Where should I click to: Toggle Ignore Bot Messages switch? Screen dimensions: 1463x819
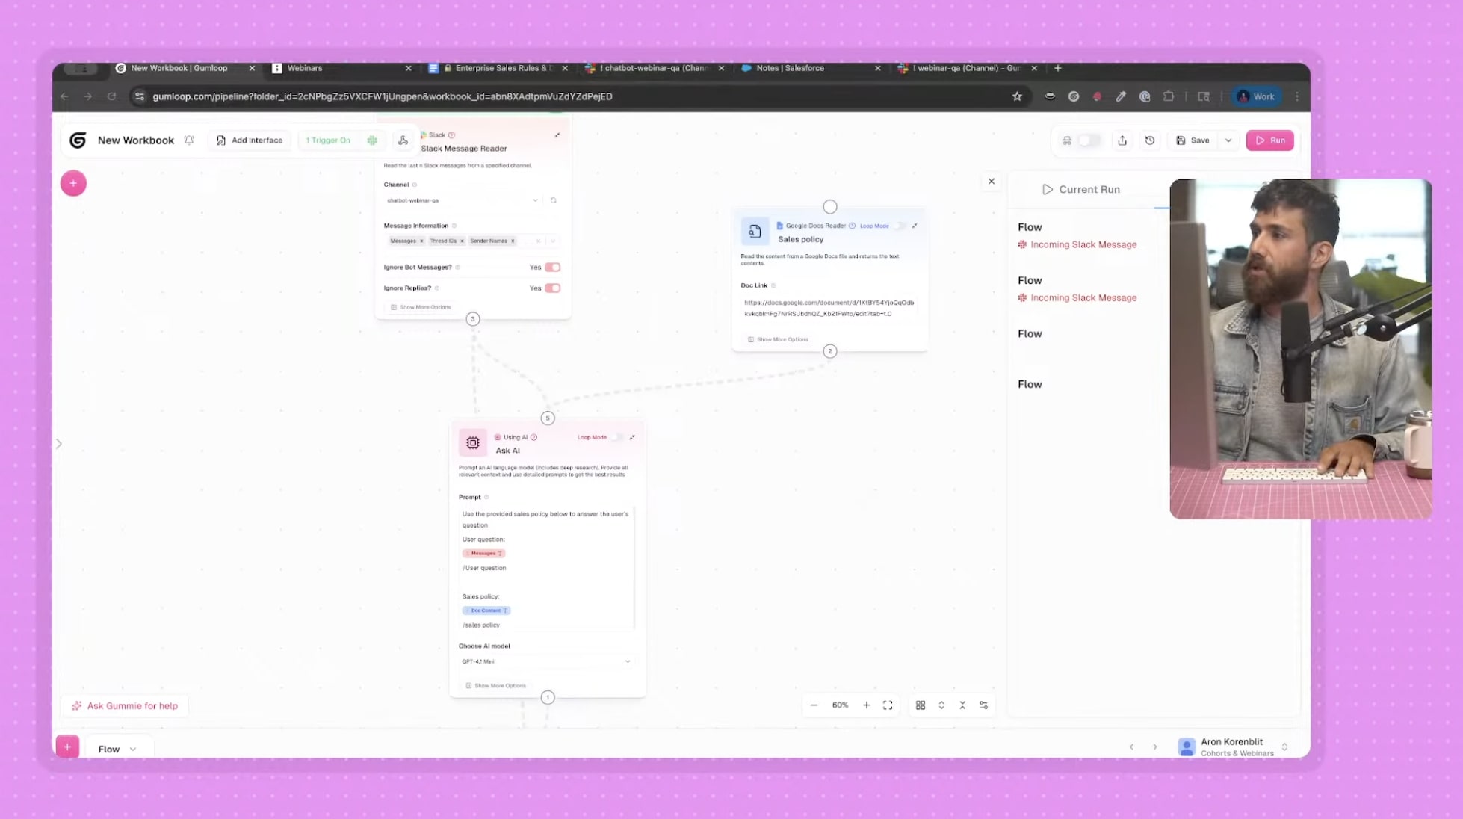552,267
